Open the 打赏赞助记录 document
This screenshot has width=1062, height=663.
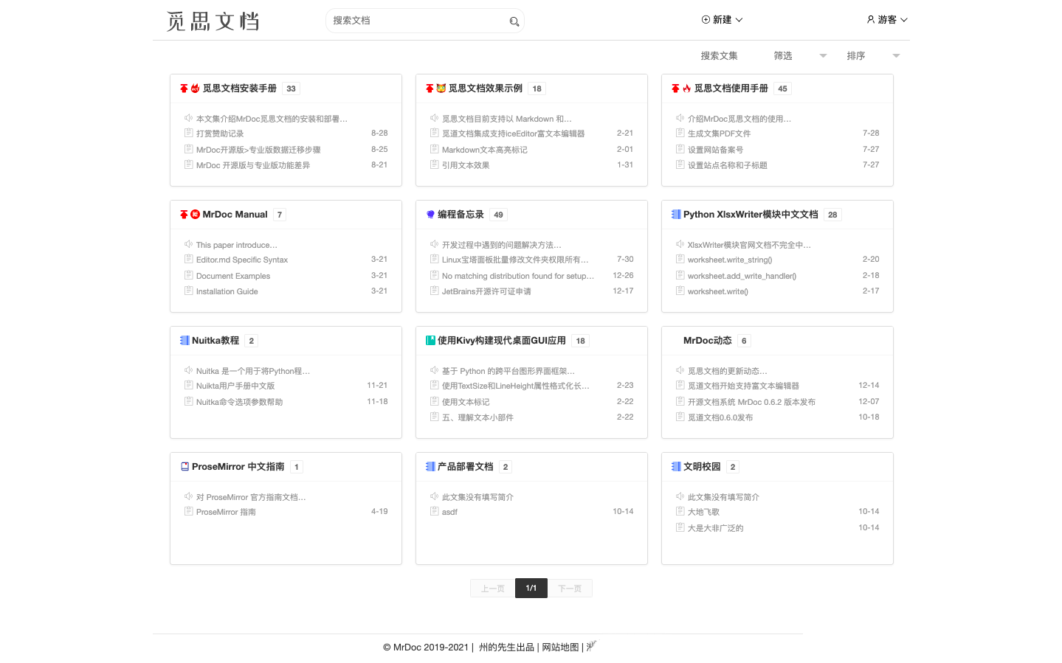(220, 133)
